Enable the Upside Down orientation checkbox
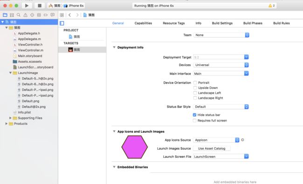The image size is (303, 184). click(195, 88)
